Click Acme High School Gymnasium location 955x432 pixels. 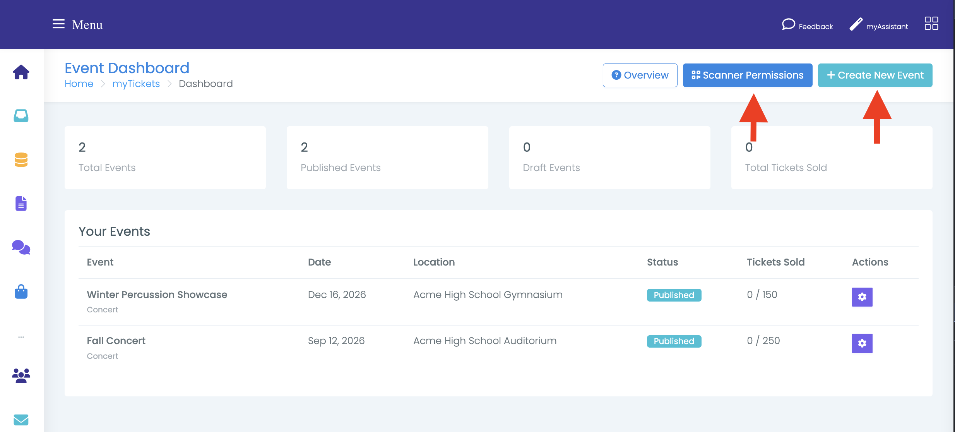click(488, 295)
